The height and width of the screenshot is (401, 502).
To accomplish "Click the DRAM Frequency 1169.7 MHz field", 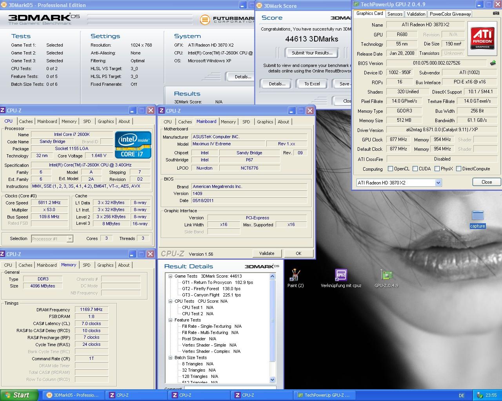I will (x=91, y=309).
